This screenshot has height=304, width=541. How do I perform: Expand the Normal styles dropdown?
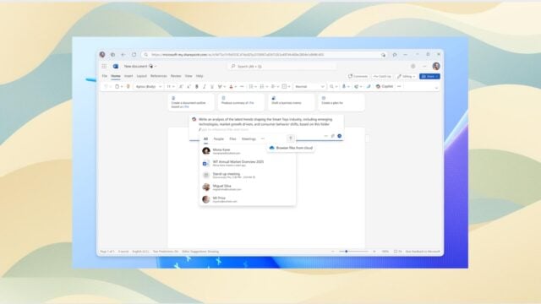[x=309, y=86]
